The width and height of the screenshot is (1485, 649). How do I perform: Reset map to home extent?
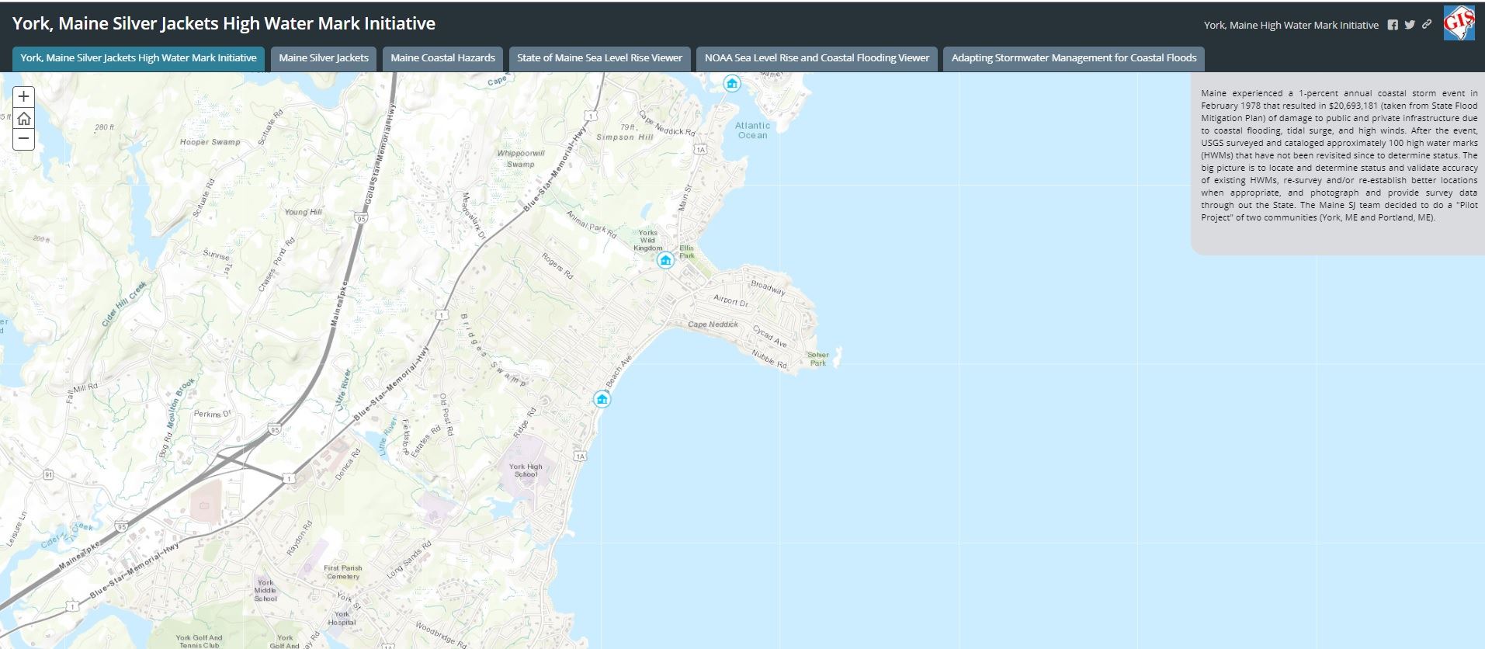(24, 118)
